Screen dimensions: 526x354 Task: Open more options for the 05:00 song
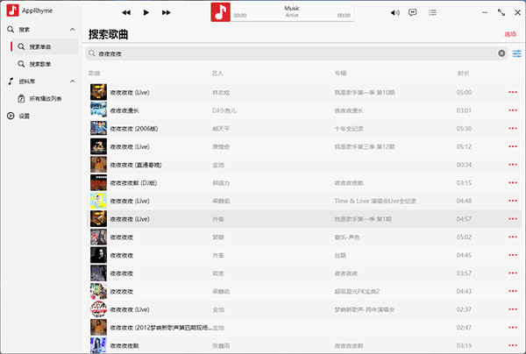pos(513,92)
